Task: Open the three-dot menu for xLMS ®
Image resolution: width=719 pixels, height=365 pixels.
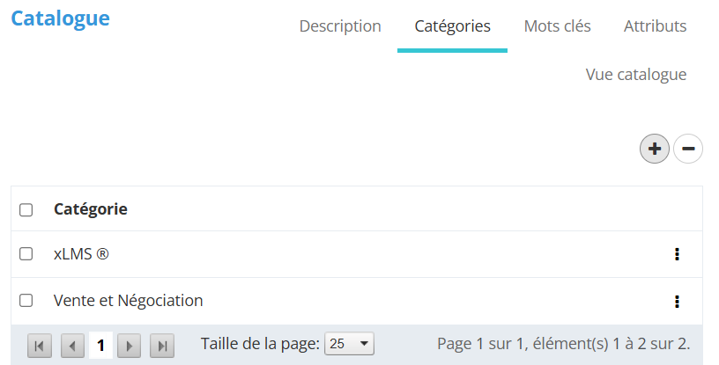Action: [677, 254]
